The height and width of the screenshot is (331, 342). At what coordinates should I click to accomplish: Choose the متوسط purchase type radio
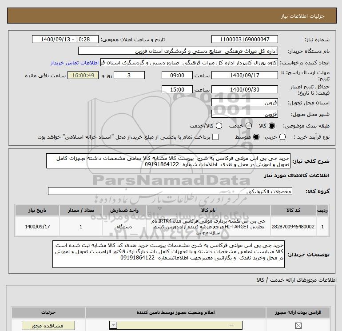[x=256, y=137]
